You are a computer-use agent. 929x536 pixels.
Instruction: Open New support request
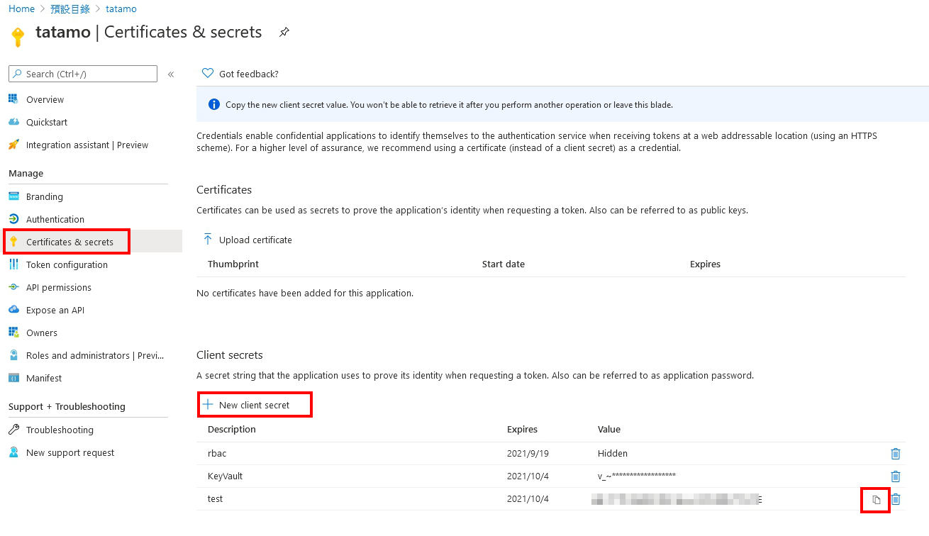coord(70,452)
